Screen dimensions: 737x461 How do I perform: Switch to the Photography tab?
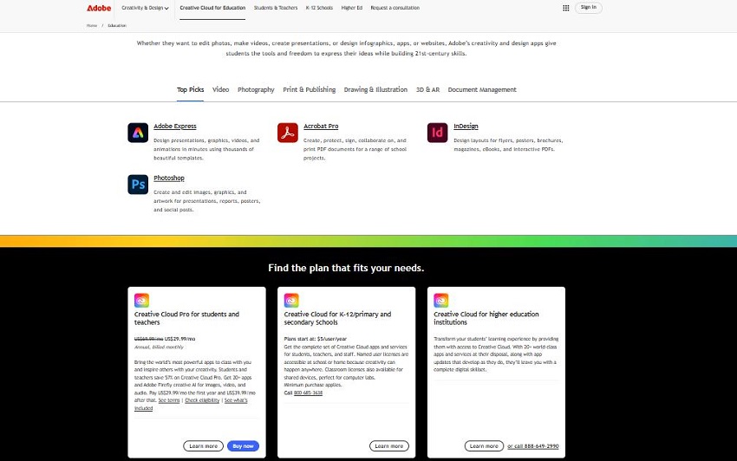coord(256,89)
